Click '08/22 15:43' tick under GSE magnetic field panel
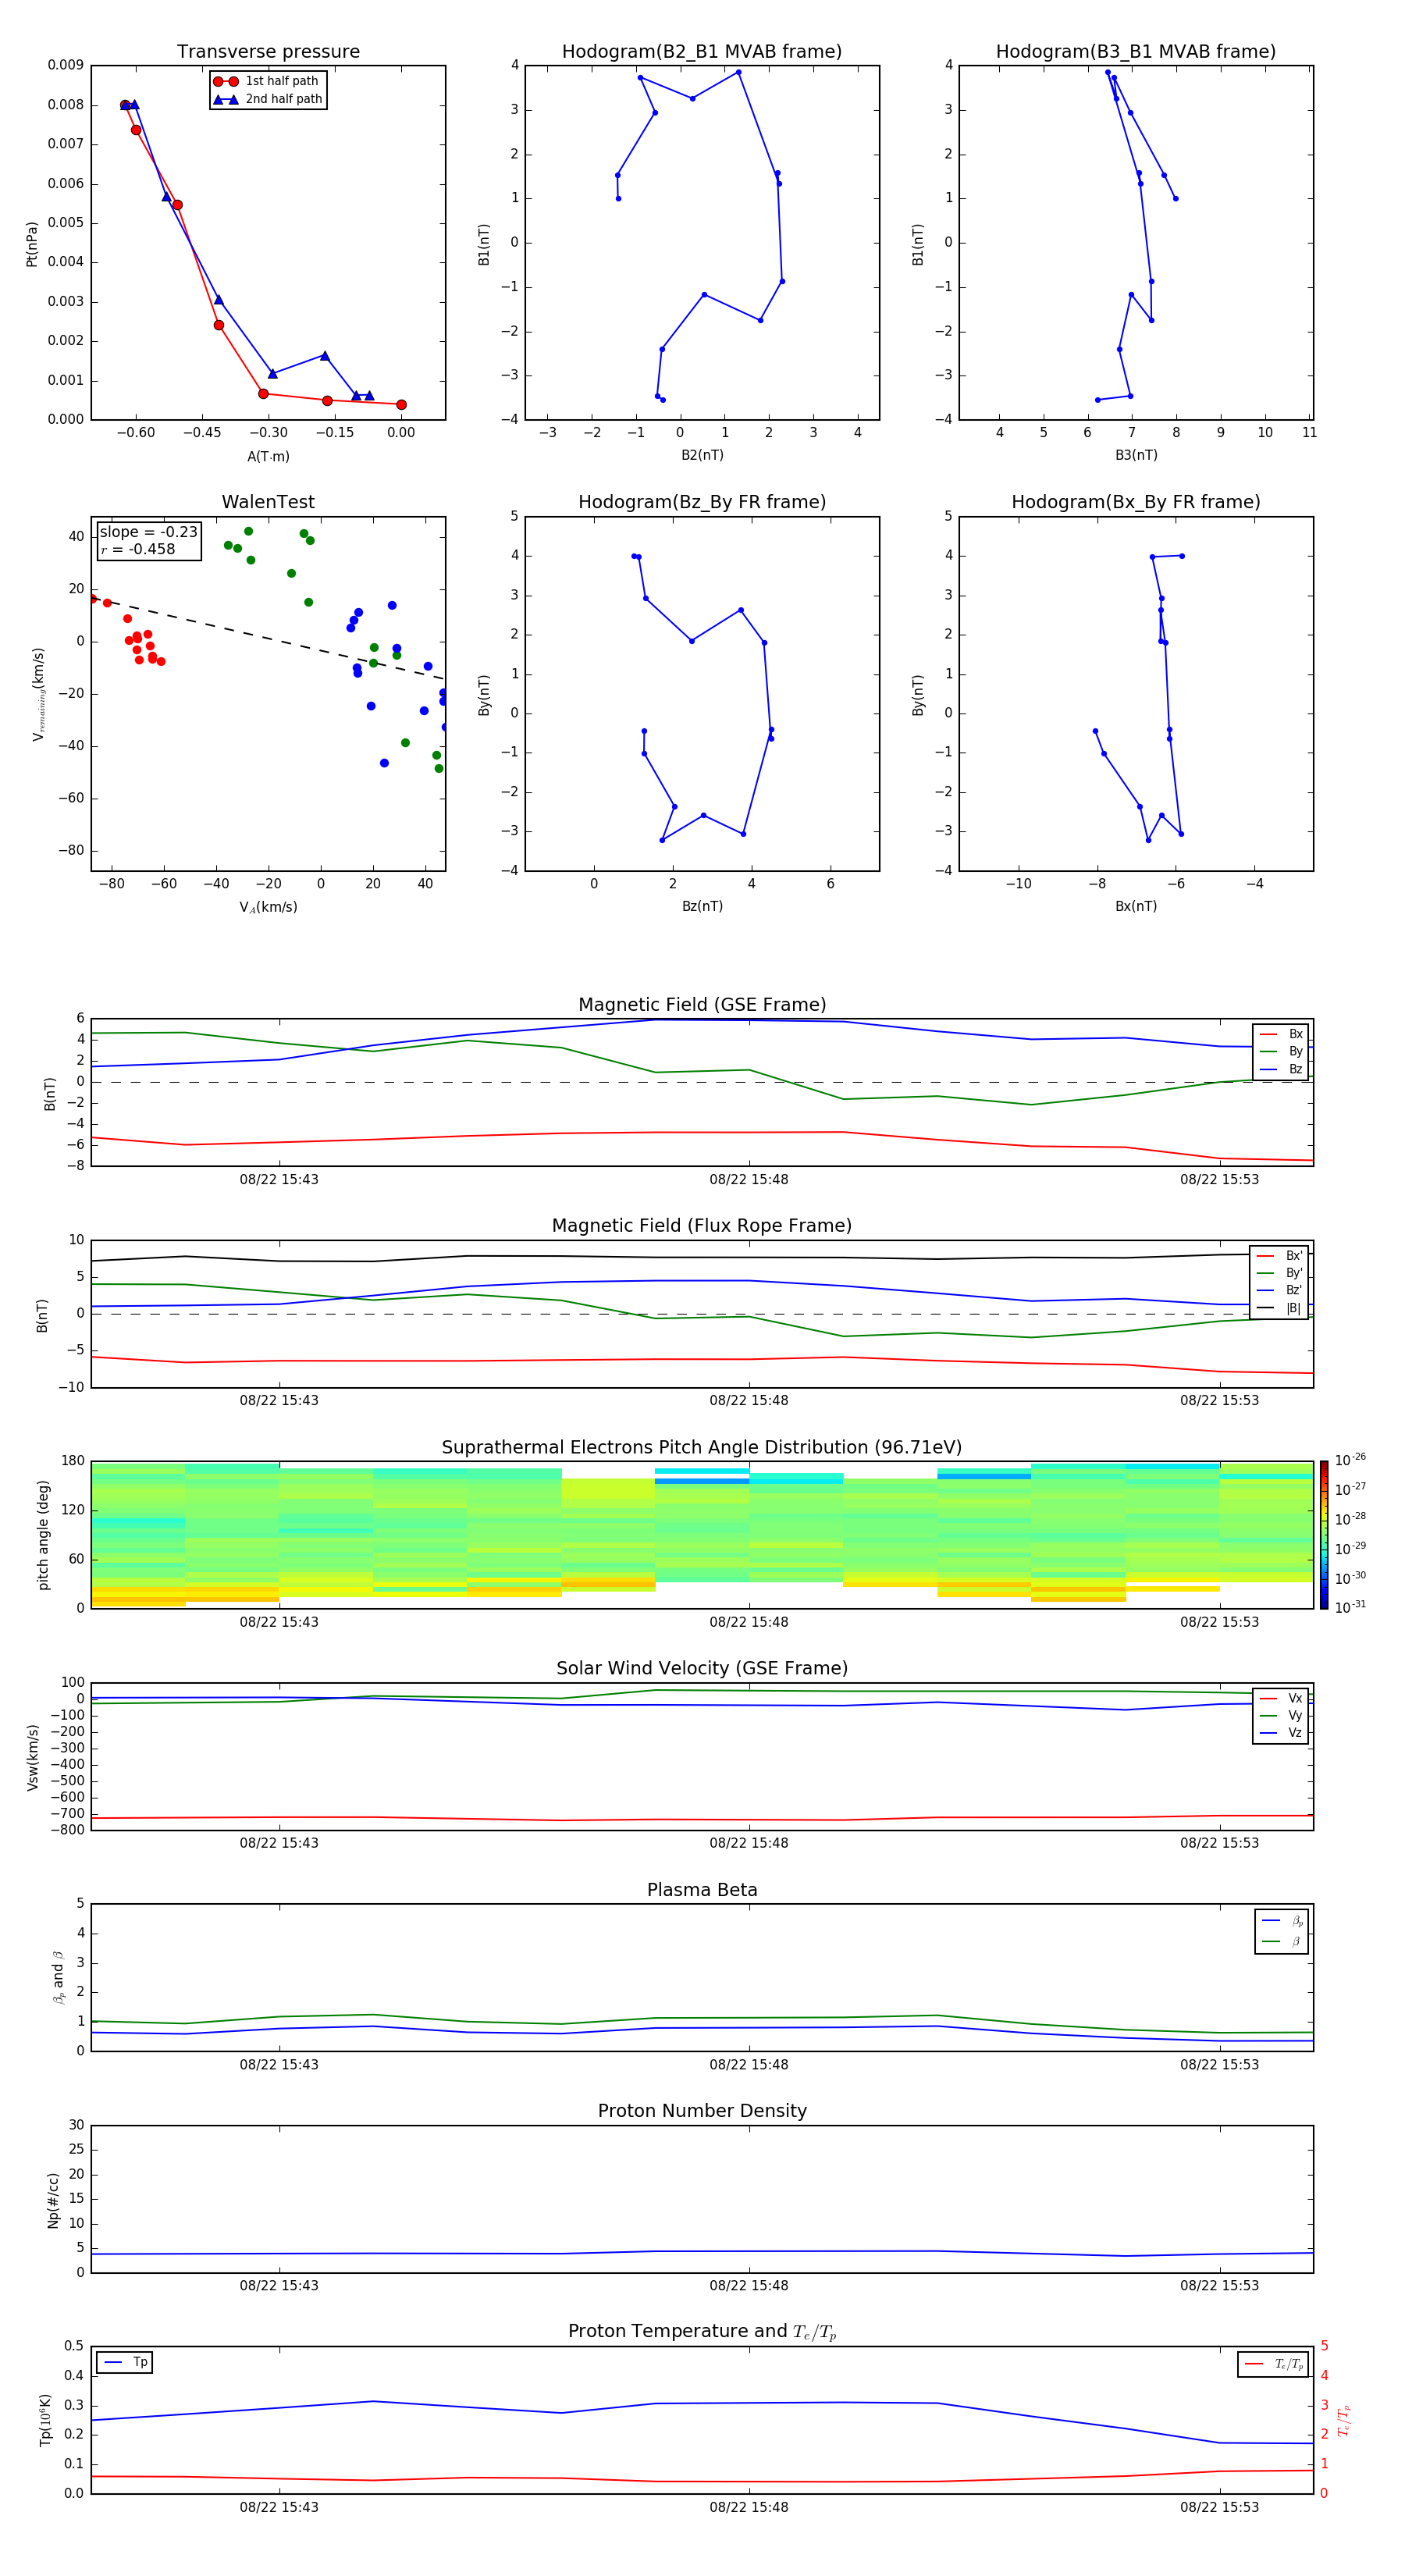Screen dimensions: 1405x2576 click(x=279, y=1180)
